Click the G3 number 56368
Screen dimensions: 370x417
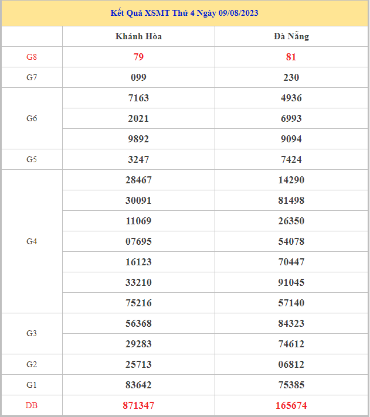pos(138,323)
